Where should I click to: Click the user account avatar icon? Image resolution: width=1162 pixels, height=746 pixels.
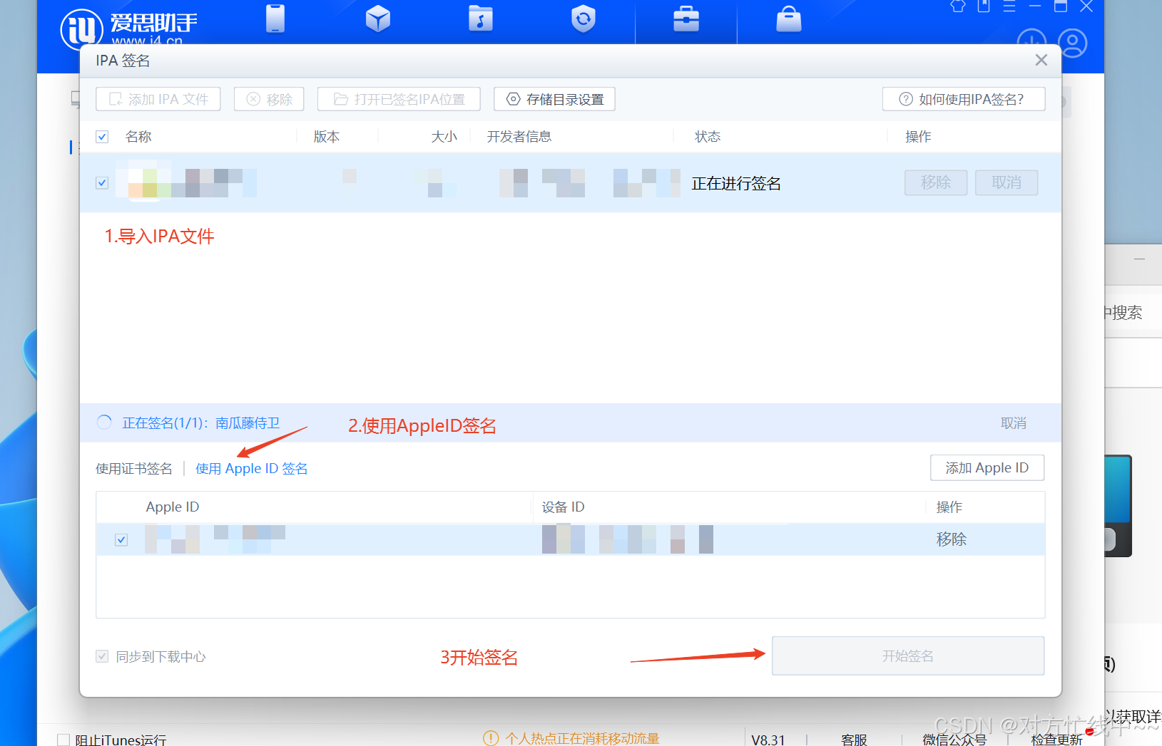(1072, 43)
